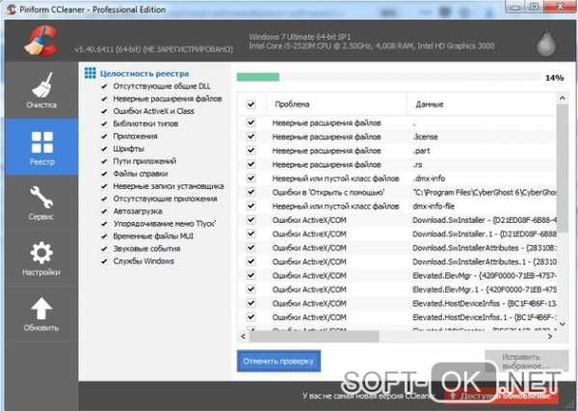The height and width of the screenshot is (411, 578).
Task: Uncheck the Elevated.ElevMgr.1 row checkbox
Action: point(251,289)
